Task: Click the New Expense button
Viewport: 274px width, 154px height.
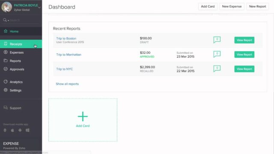Action: point(232,6)
